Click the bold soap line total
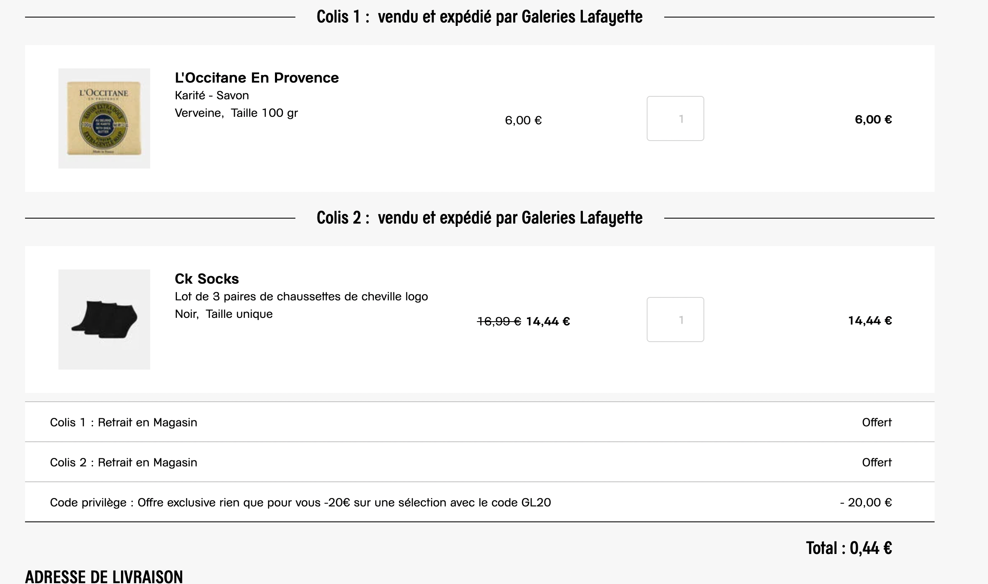This screenshot has width=988, height=584. tap(873, 120)
